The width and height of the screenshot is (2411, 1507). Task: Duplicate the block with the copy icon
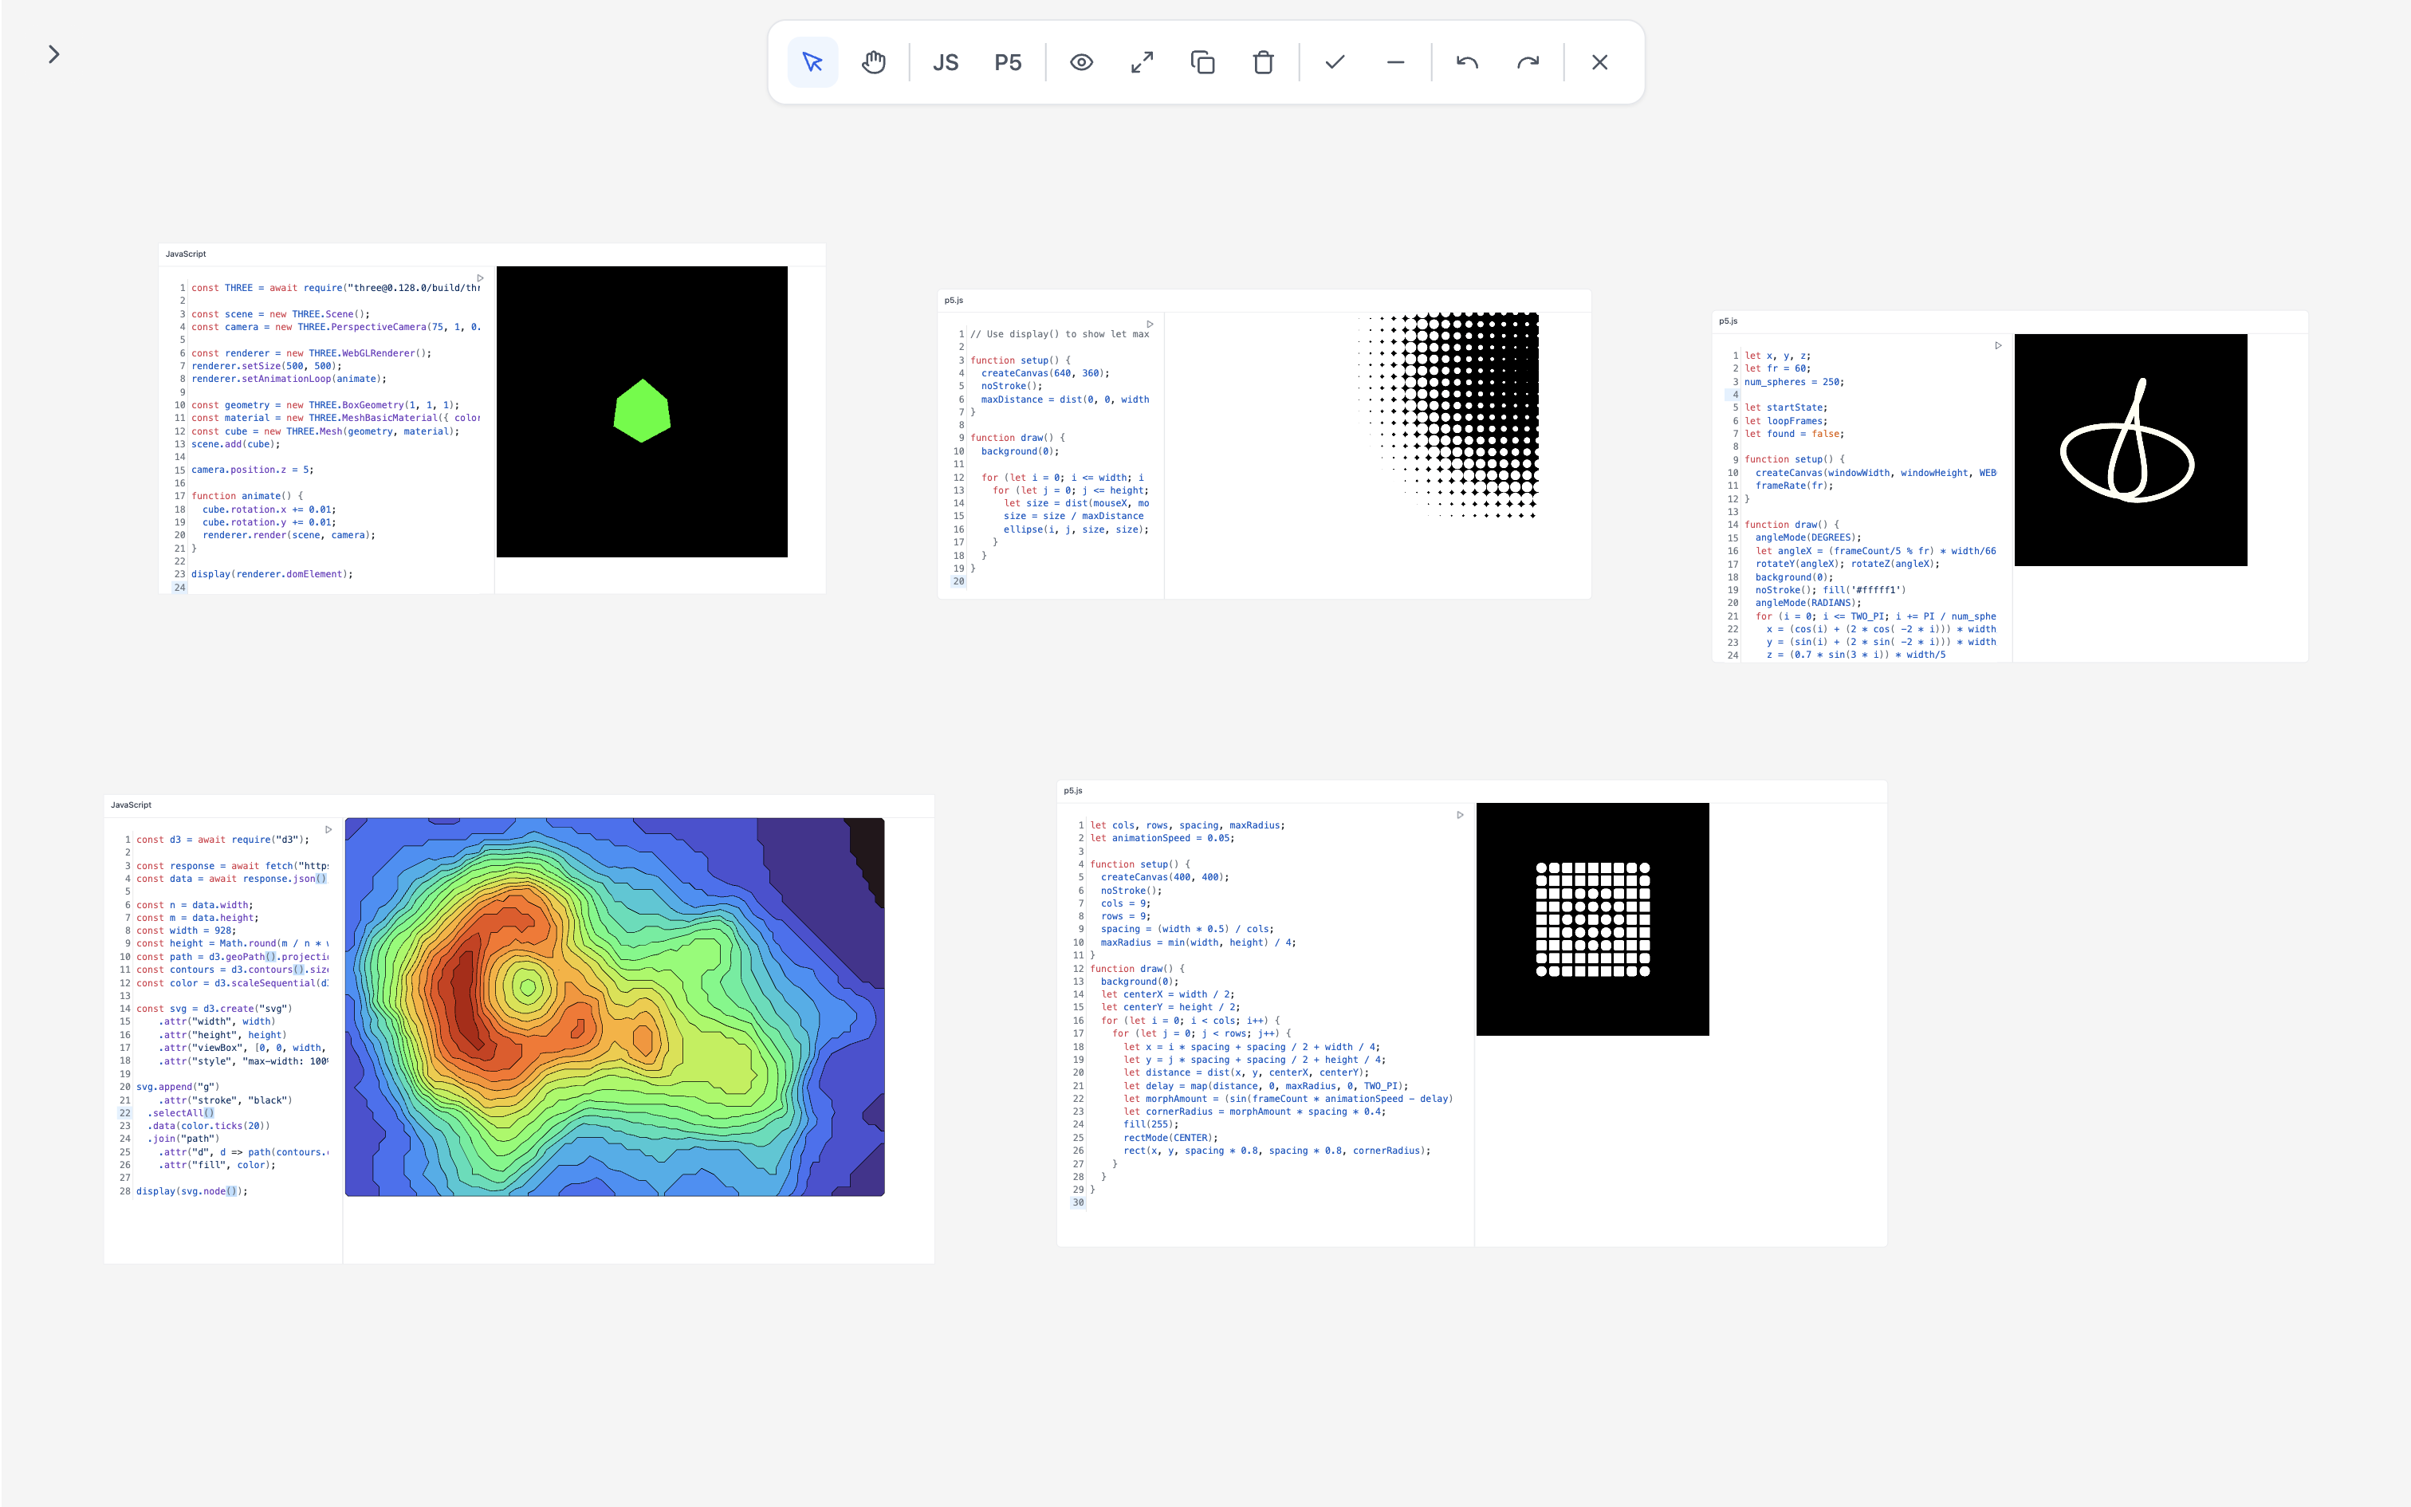coord(1202,62)
